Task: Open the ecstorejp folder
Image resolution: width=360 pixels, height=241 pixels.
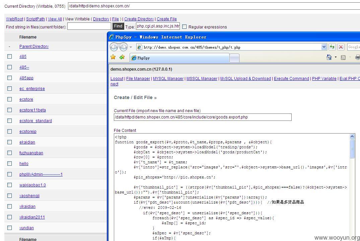Action: click(28, 131)
